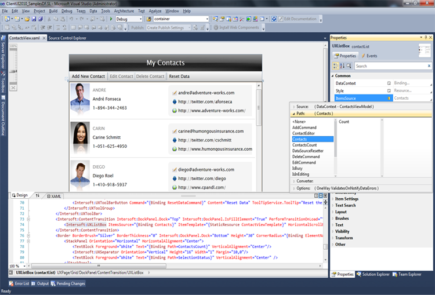Open the Pending Changes tab

coord(68,283)
